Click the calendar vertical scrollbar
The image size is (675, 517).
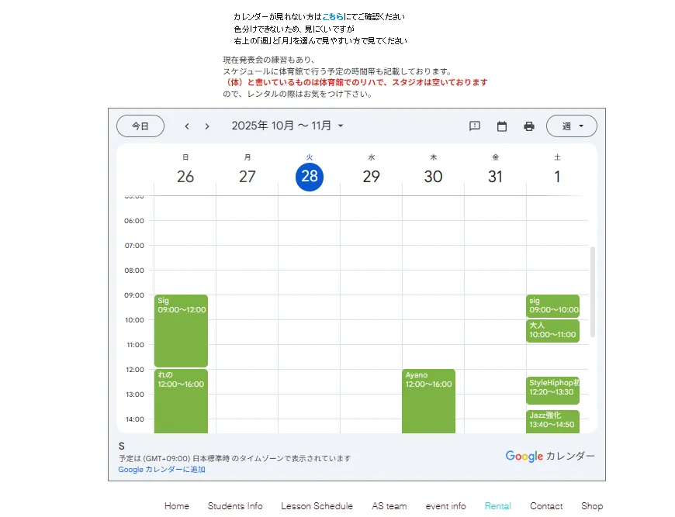(594, 291)
